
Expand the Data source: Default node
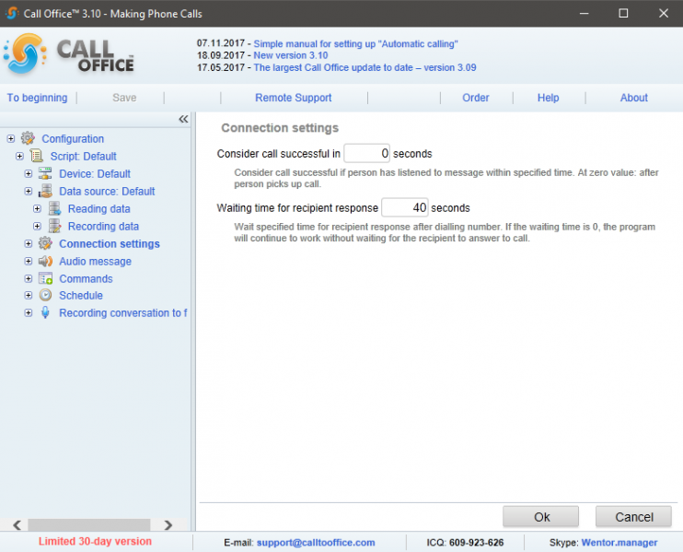tap(29, 191)
